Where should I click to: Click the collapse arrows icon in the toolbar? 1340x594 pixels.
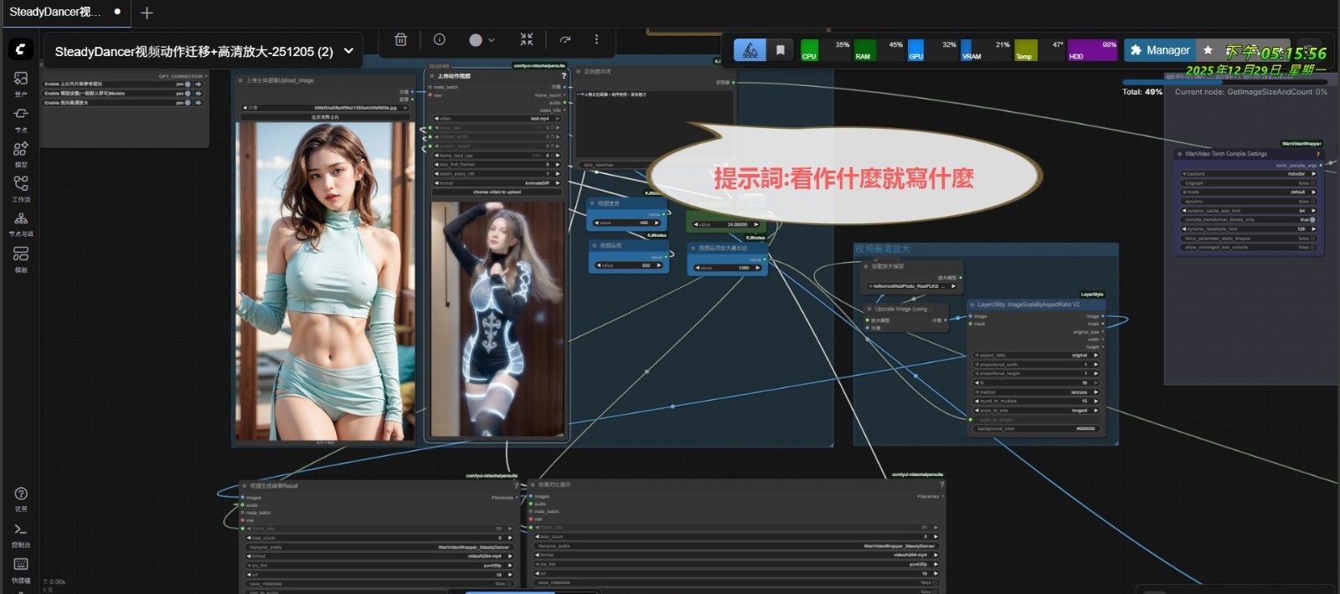526,39
